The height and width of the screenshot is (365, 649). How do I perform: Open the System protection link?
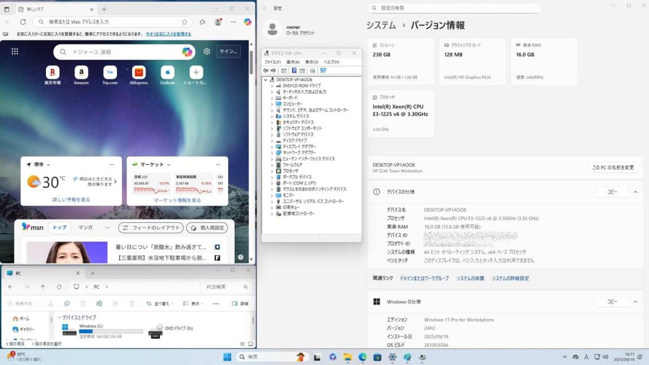[470, 278]
